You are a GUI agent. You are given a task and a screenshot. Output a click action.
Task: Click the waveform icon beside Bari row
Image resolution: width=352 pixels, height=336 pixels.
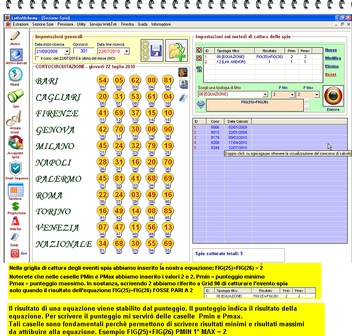coord(183,73)
